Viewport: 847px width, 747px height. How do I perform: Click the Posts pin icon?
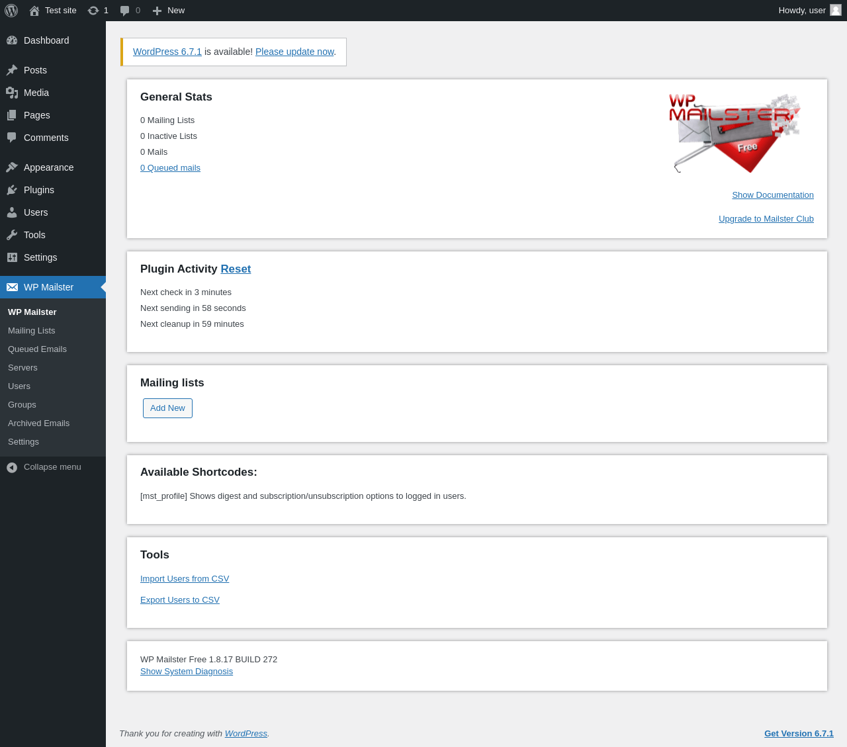(12, 70)
